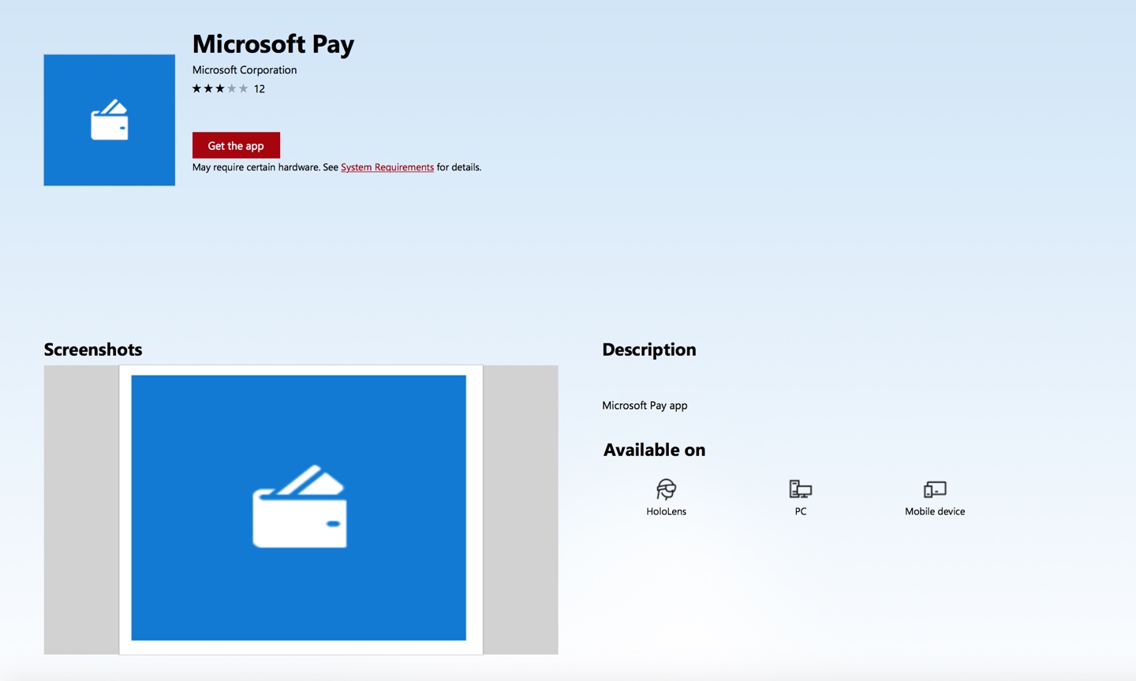Click the Description heading
The height and width of the screenshot is (681, 1136).
(x=649, y=350)
